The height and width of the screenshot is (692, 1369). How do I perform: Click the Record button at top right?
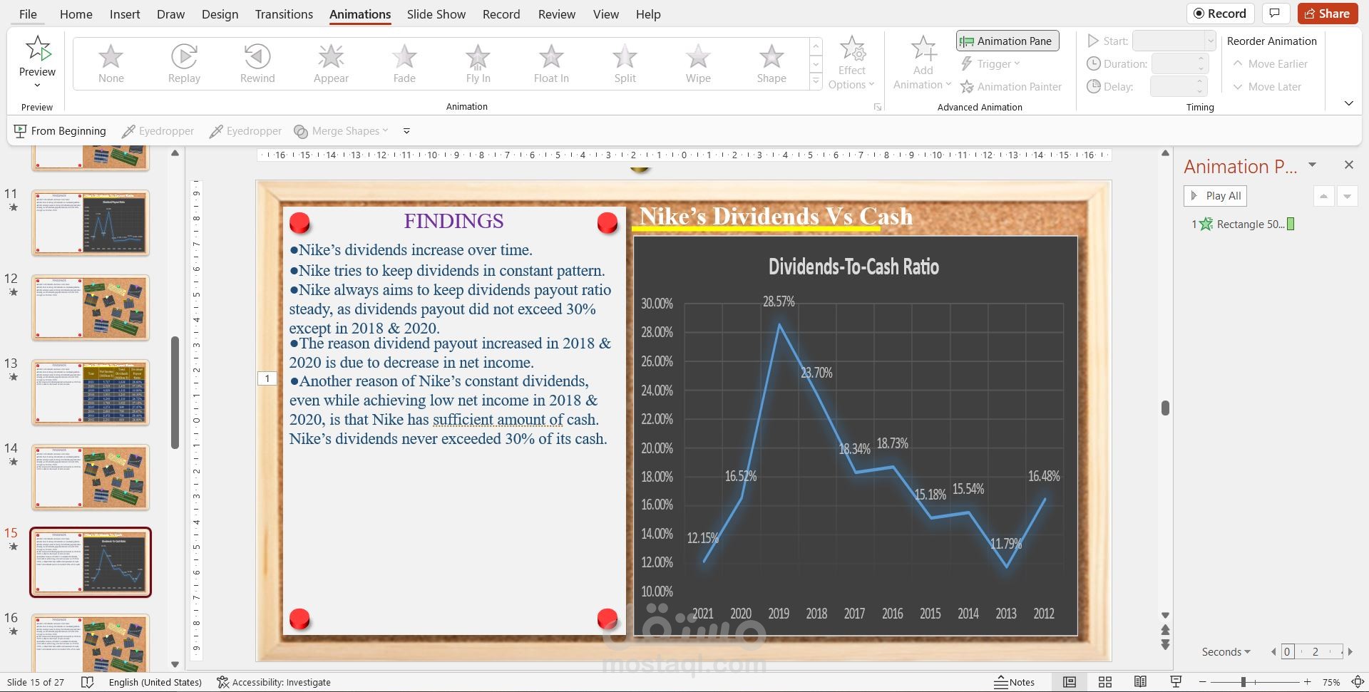coord(1220,14)
